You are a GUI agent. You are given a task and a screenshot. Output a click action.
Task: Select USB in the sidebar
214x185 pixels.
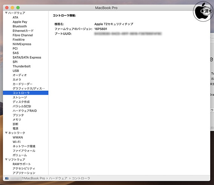[x=16, y=71]
